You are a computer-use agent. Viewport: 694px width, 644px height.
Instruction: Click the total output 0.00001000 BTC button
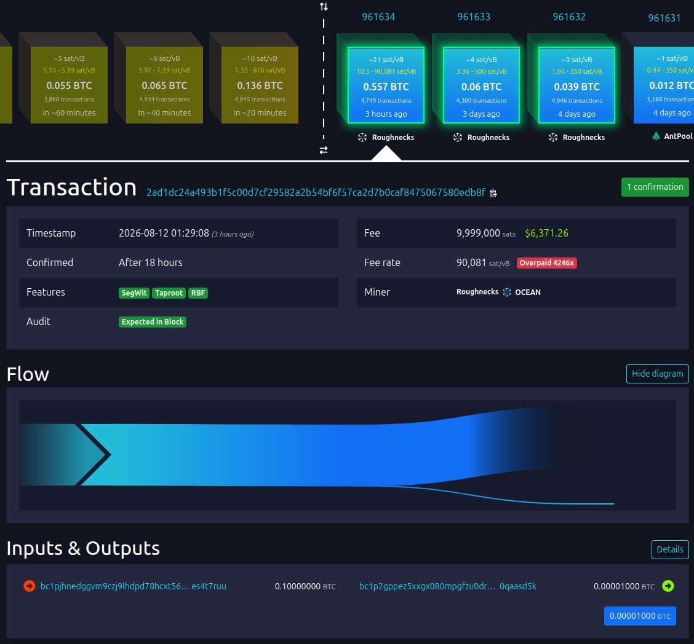[x=640, y=616]
